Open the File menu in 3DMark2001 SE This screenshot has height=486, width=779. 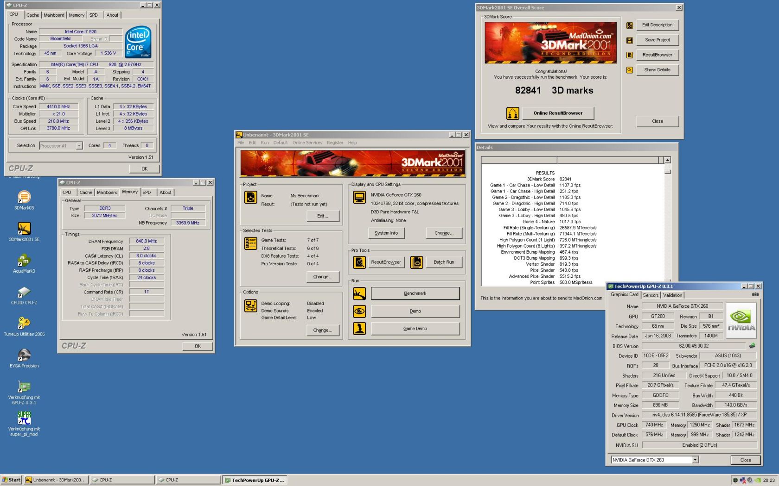pos(241,143)
